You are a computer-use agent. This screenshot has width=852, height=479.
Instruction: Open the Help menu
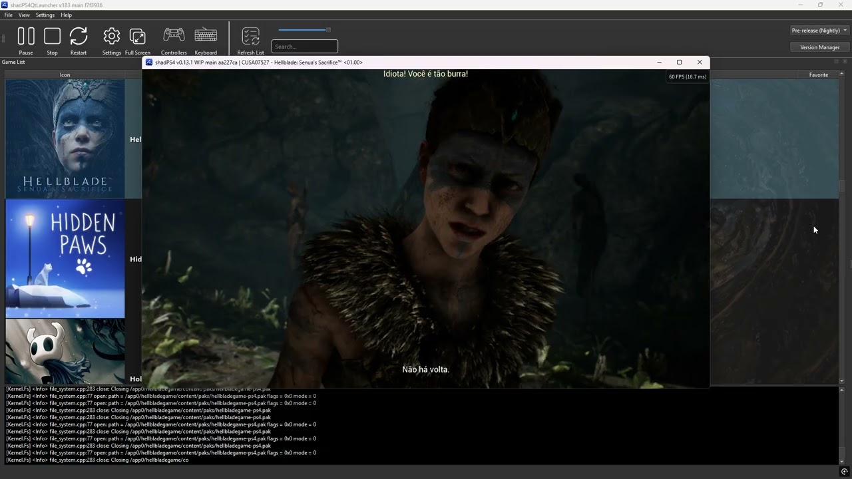click(67, 15)
